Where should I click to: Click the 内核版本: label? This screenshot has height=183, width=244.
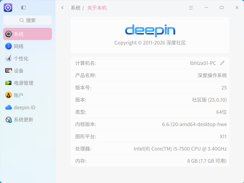point(86,124)
